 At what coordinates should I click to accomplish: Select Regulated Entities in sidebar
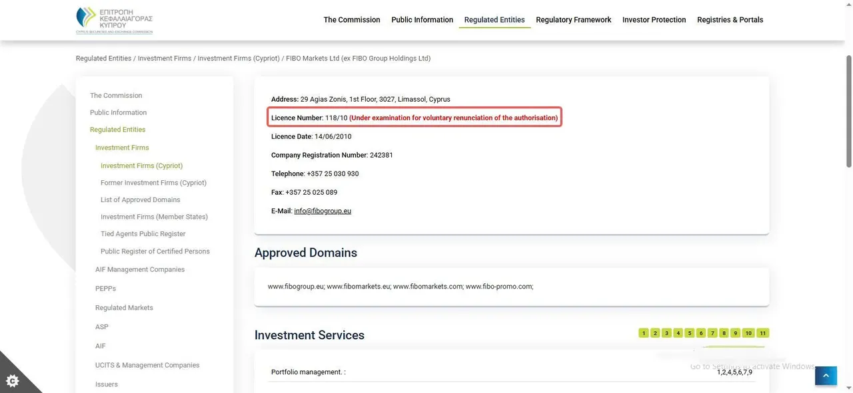click(118, 130)
